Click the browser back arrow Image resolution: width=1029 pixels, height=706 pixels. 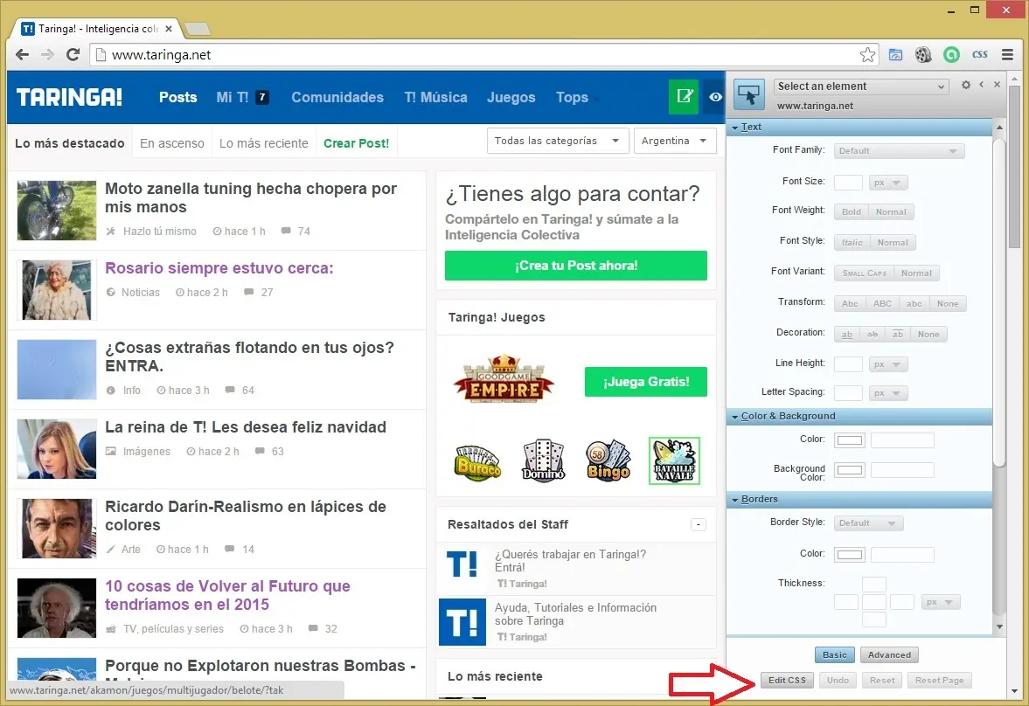23,55
